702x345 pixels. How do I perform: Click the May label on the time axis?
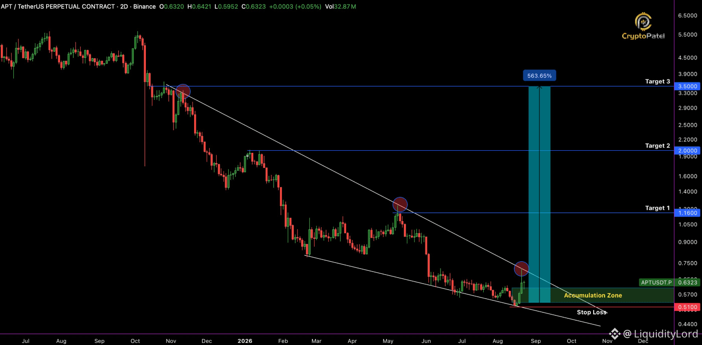pyautogui.click(x=388, y=341)
